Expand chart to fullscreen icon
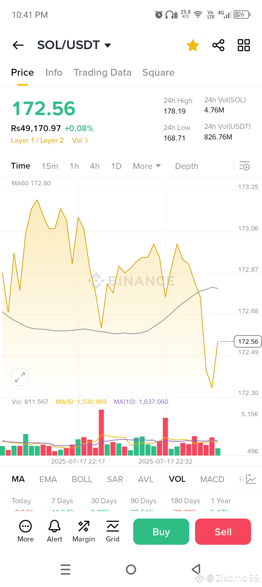Screen dimensions: 262x587 click(20, 377)
